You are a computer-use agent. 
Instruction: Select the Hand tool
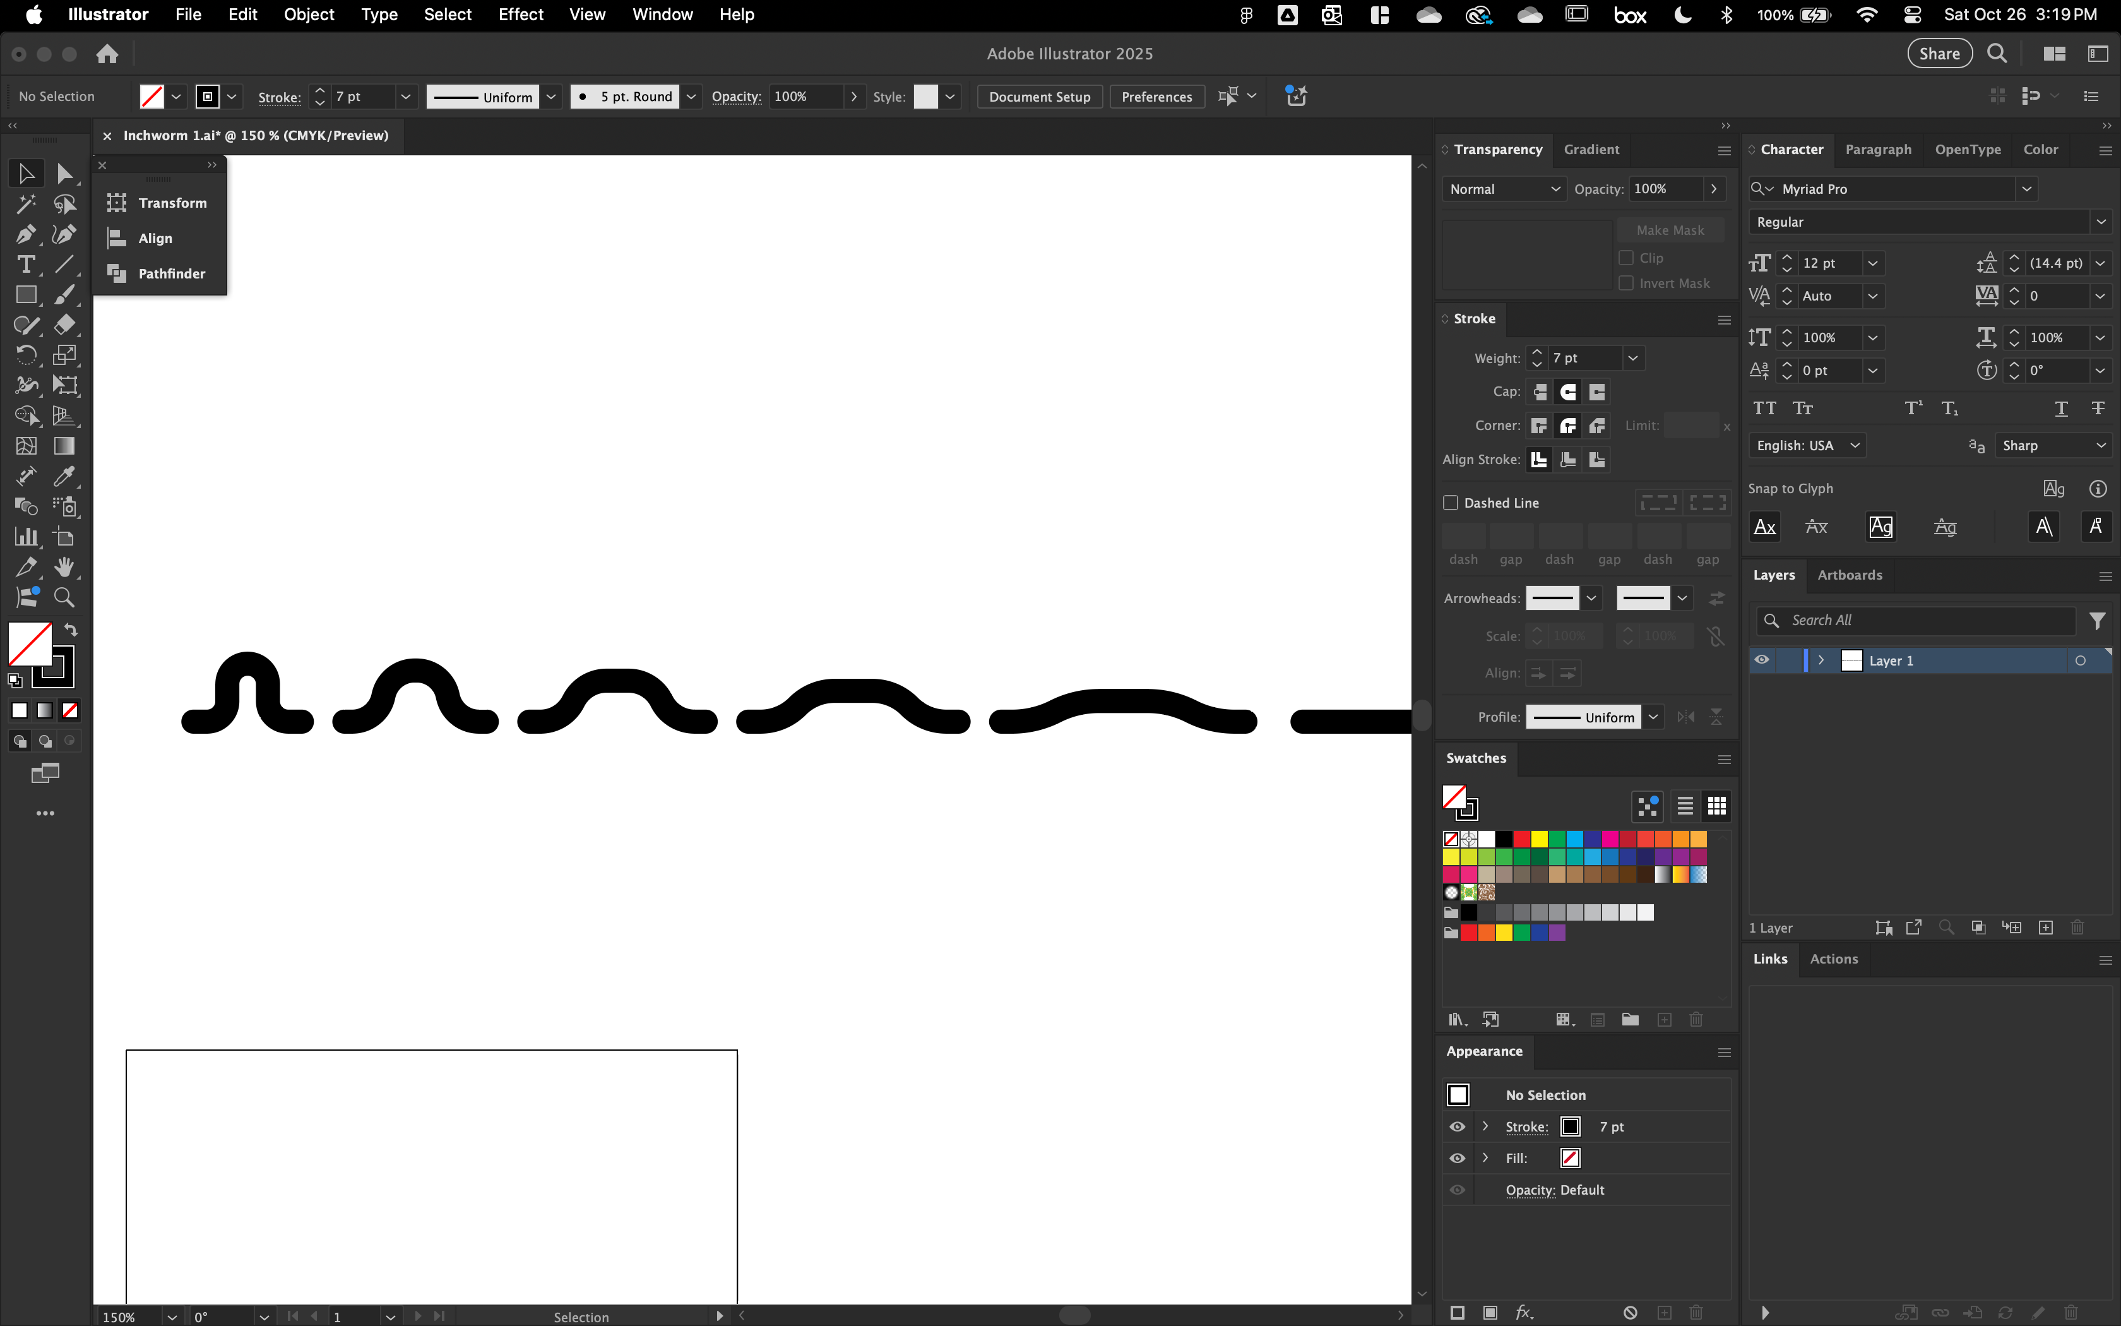pyautogui.click(x=64, y=566)
